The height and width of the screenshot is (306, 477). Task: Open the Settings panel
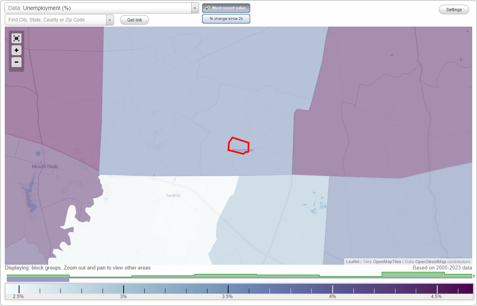454,9
